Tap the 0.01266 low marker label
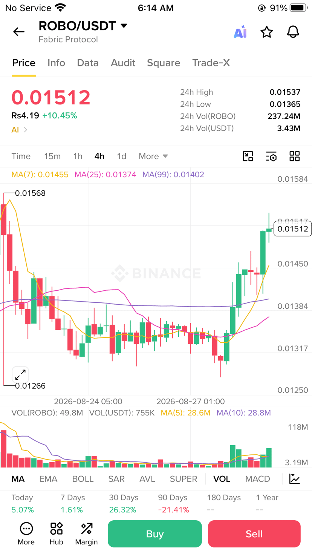Viewport: 312px width, 555px height. (x=30, y=386)
